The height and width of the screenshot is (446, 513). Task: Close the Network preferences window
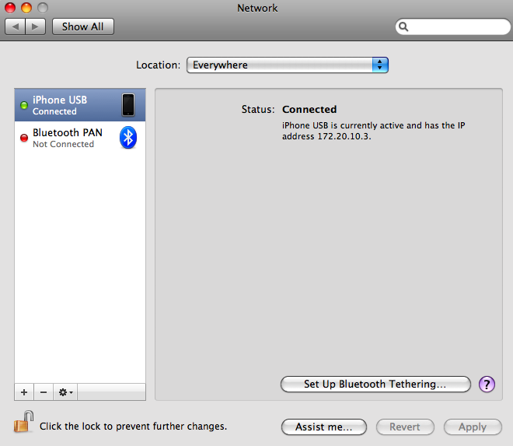pyautogui.click(x=9, y=8)
